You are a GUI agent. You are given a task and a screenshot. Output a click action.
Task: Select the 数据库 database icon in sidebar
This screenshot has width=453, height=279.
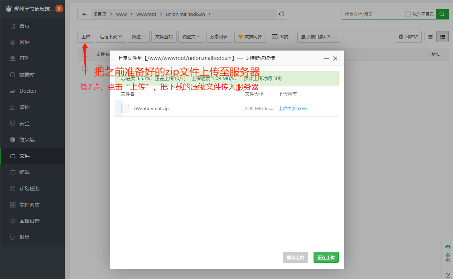(13, 75)
